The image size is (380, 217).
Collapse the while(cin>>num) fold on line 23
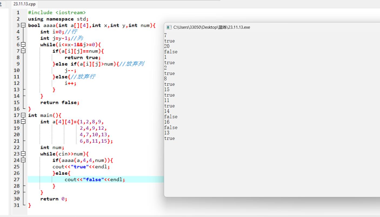[23, 154]
